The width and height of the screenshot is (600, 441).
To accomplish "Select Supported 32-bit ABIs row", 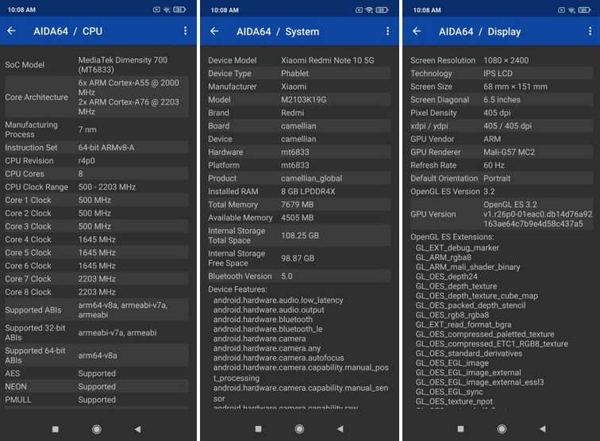I will (97, 333).
